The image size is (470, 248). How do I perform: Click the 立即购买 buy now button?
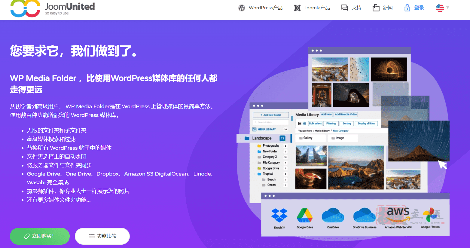tap(40, 236)
